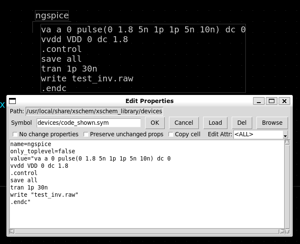This screenshot has height=244, width=300.
Task: Open the Browse symbol dialog
Action: coord(272,123)
